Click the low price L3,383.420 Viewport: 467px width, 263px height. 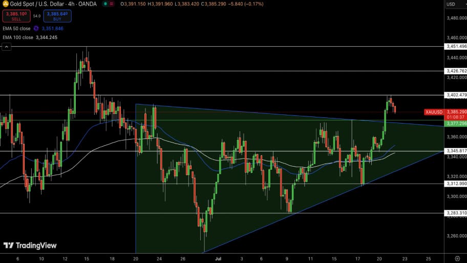click(x=187, y=4)
